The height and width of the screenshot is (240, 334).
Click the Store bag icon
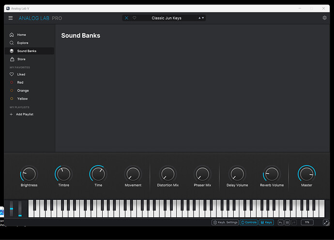point(12,59)
